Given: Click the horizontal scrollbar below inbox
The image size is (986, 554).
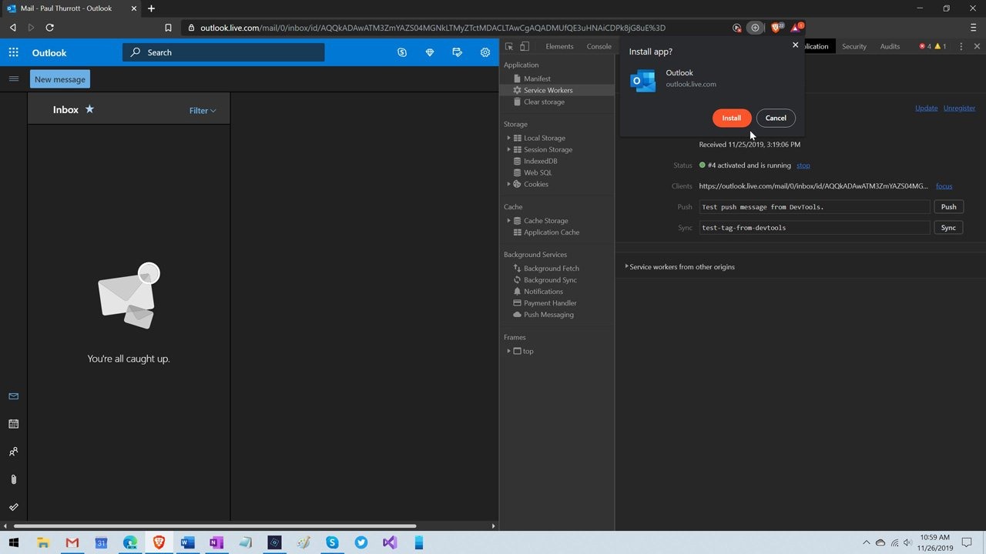Looking at the screenshot, I should click(216, 526).
